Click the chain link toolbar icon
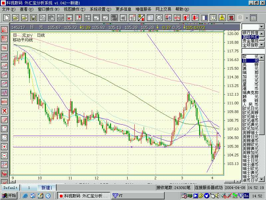The image size is (266, 200). pos(114,18)
